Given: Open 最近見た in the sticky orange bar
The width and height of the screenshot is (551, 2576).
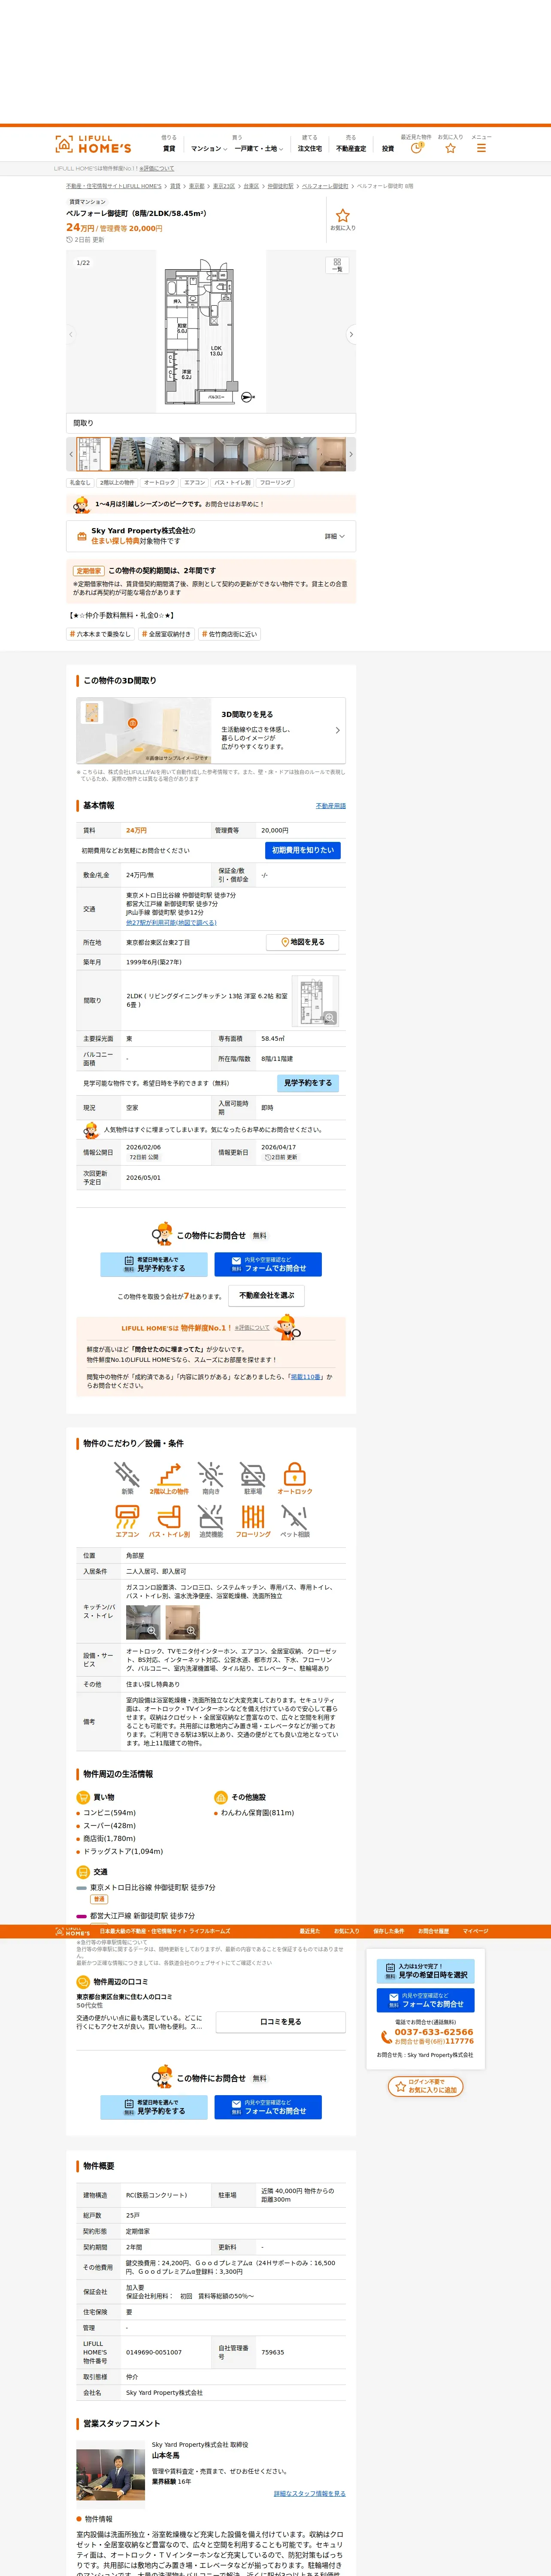Looking at the screenshot, I should pyautogui.click(x=310, y=1931).
